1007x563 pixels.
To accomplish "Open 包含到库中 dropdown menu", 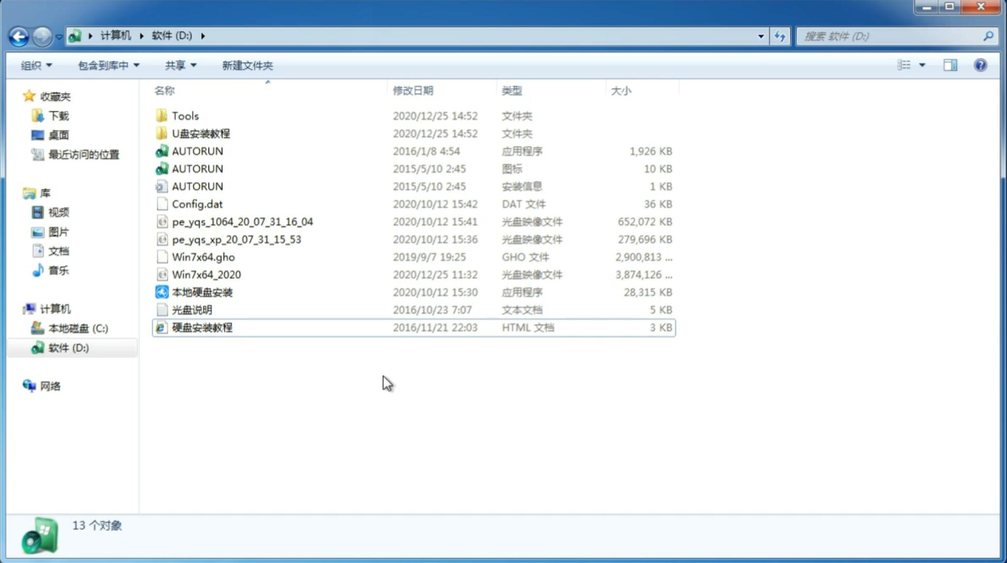I will click(107, 65).
